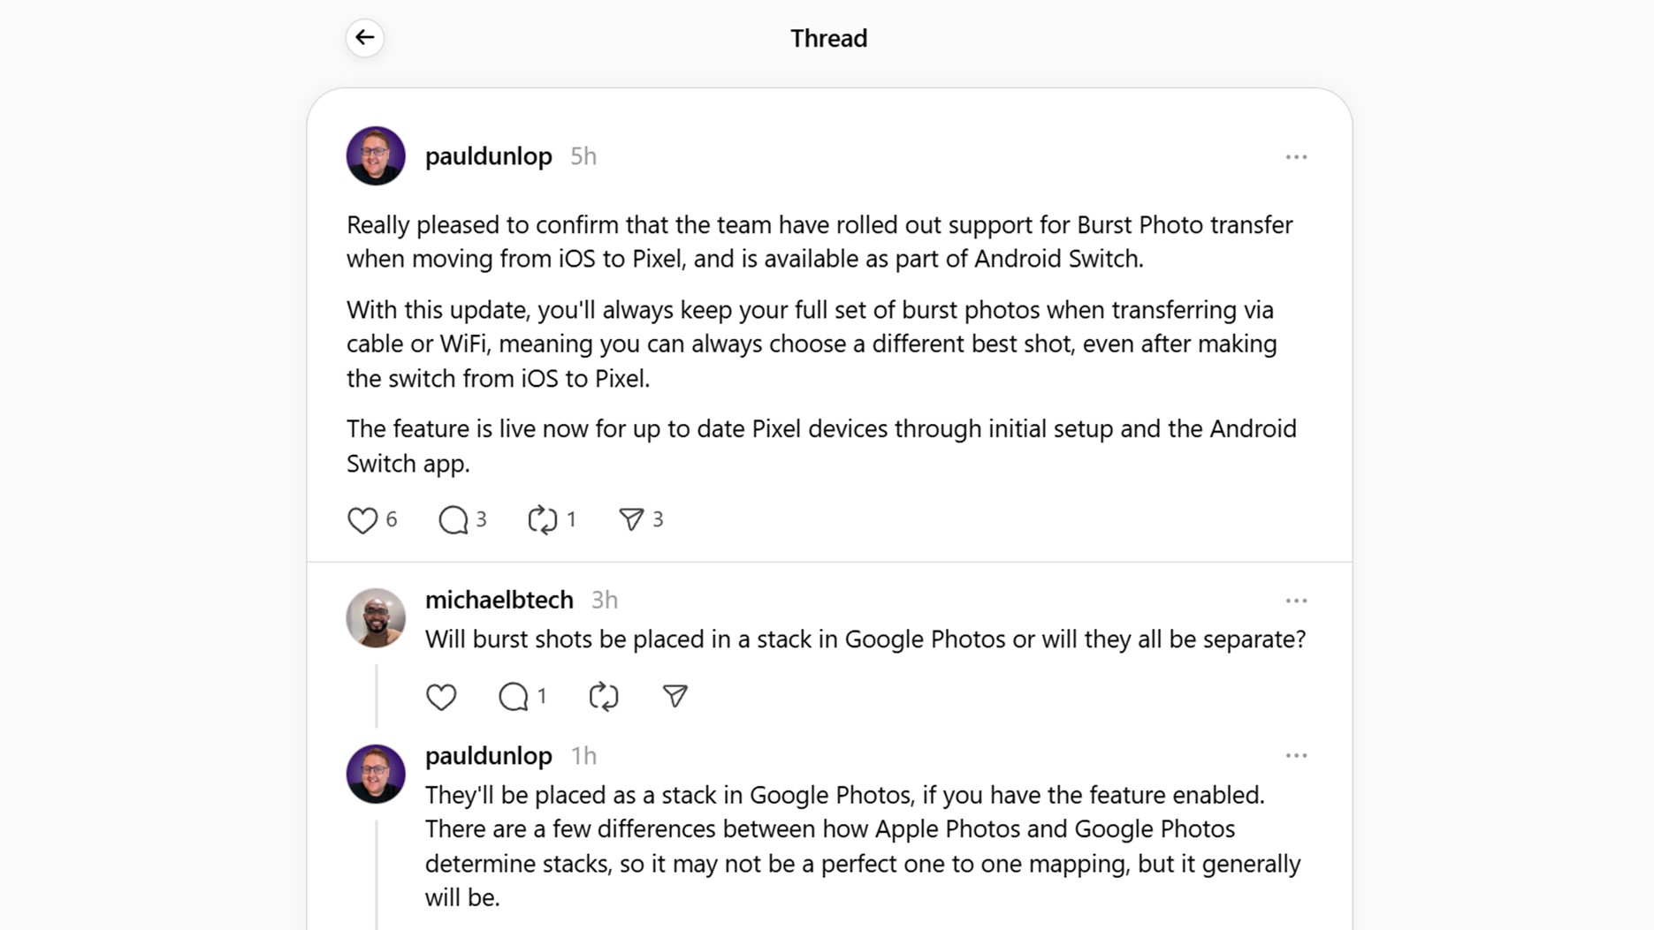Share michaelbtech's reply with send icon
Viewport: 1654px width, 930px height.
(x=675, y=697)
